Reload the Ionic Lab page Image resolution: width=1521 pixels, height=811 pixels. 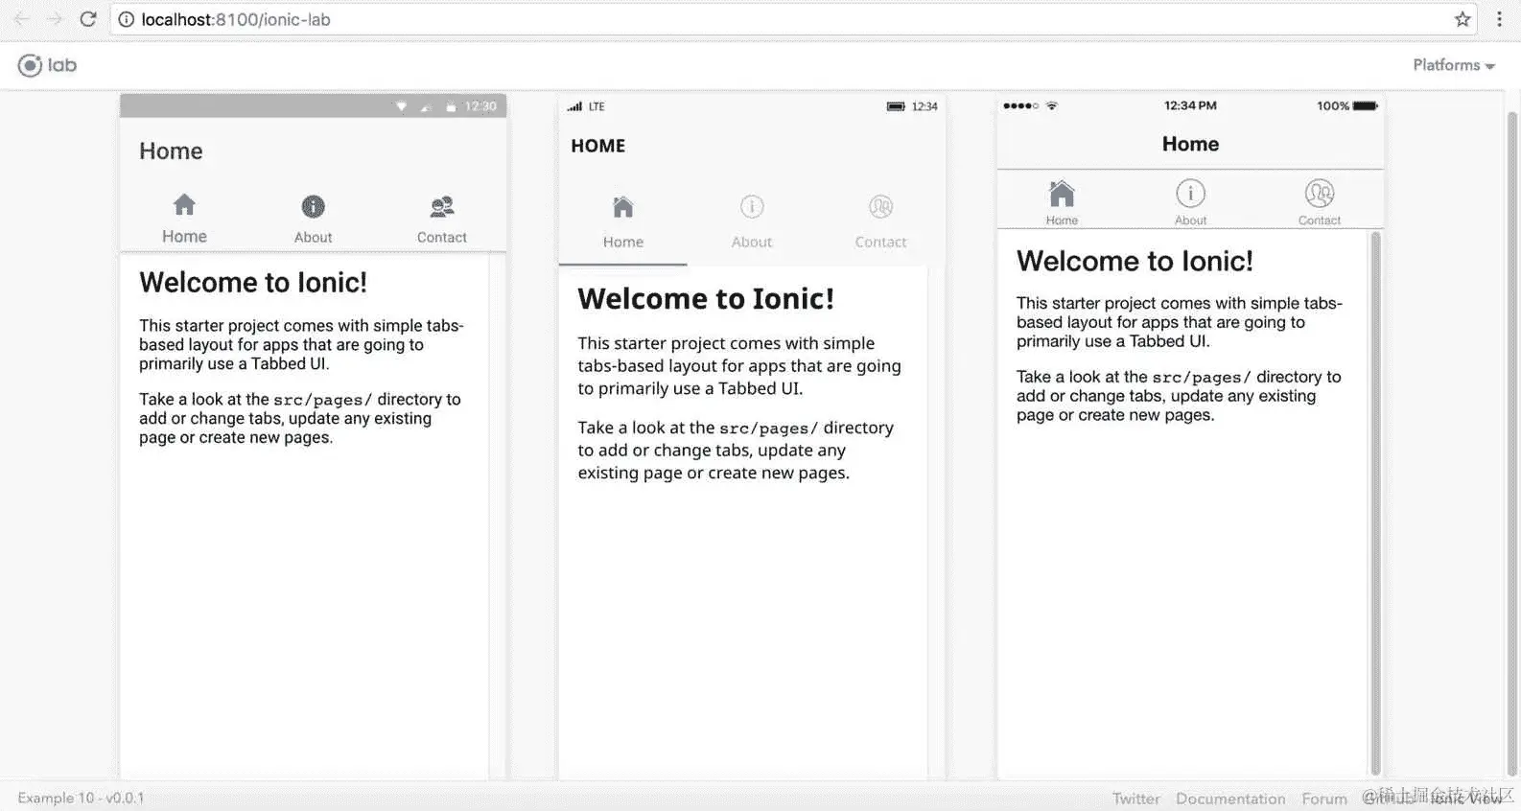[88, 19]
